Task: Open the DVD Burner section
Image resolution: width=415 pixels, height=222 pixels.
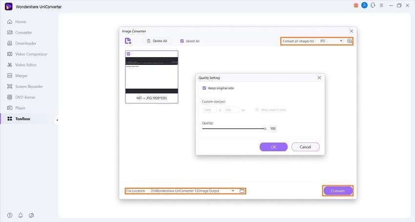Action: pyautogui.click(x=21, y=97)
